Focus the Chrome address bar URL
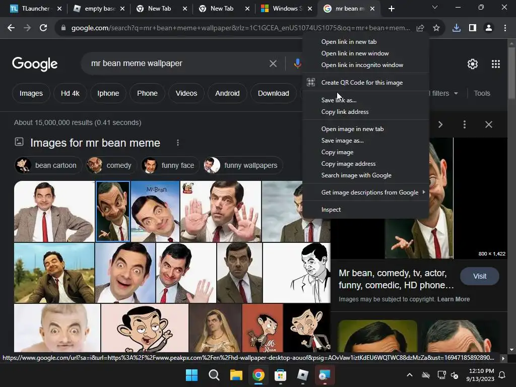The image size is (516, 387). coord(240,28)
